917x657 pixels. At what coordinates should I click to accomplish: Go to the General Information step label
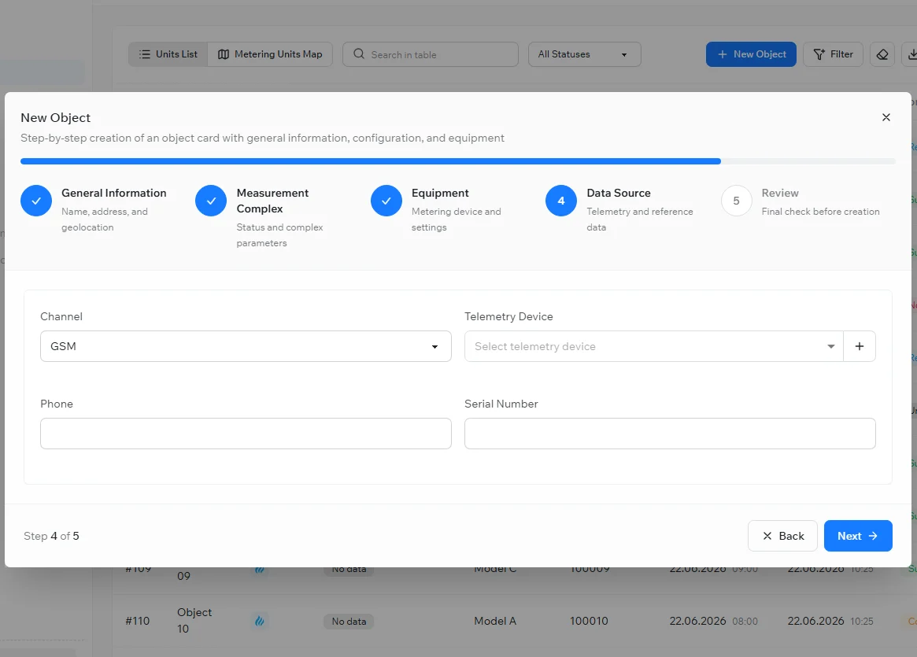113,193
